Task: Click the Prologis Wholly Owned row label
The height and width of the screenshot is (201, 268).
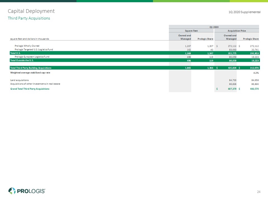Action: (27, 46)
